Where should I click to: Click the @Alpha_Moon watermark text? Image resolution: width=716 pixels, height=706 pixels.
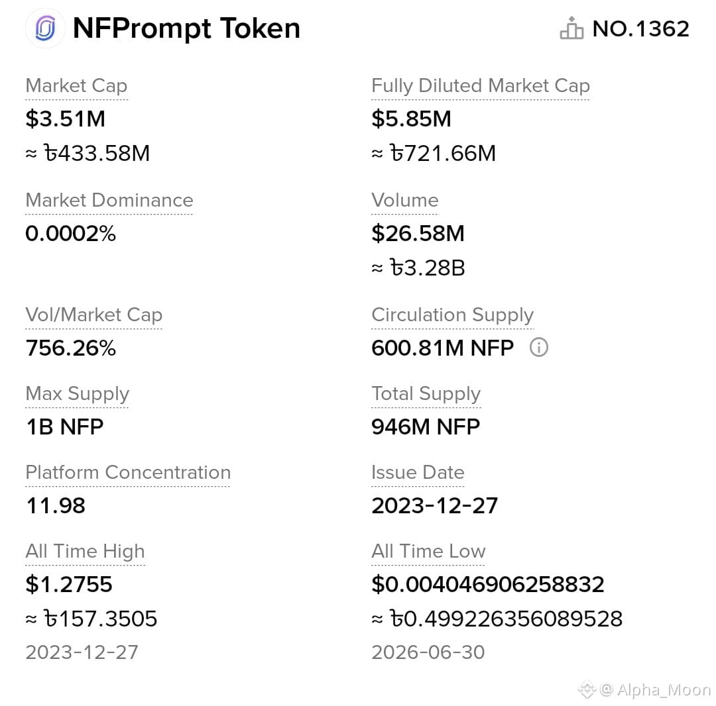point(655,690)
